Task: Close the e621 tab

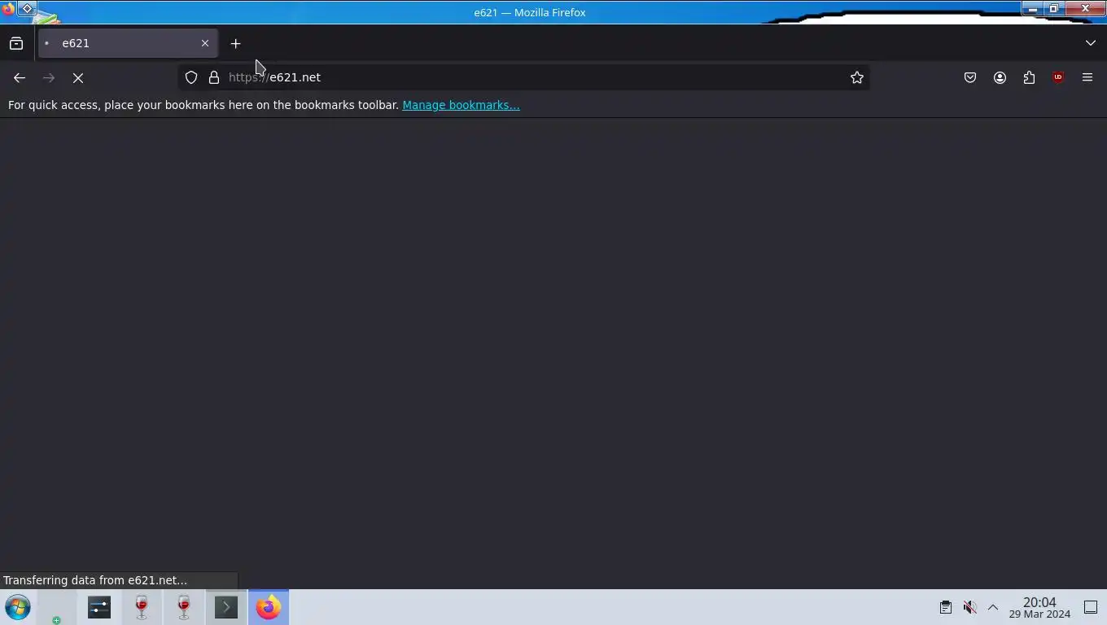Action: point(205,43)
